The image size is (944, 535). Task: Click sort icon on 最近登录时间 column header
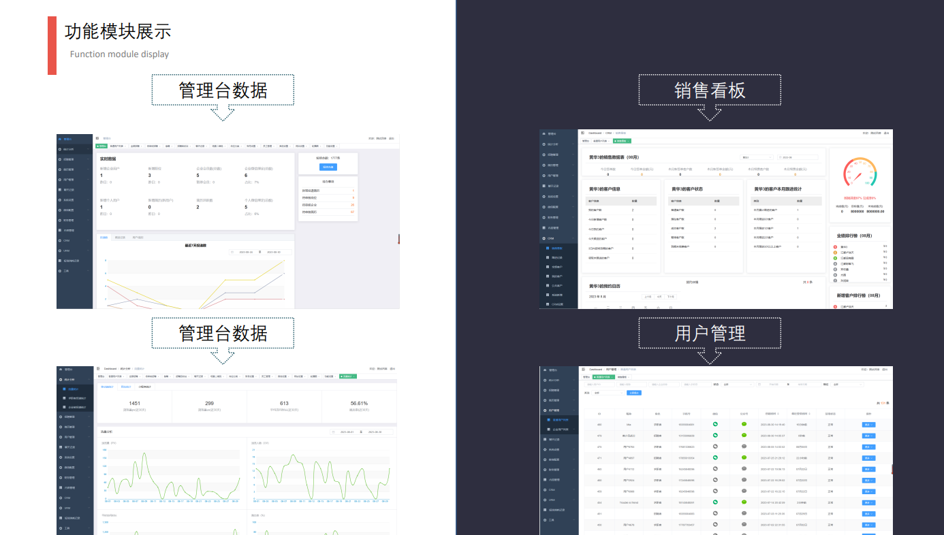click(x=810, y=414)
